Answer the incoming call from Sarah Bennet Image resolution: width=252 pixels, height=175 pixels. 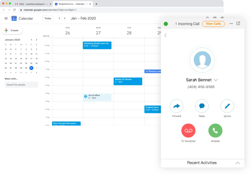tap(215, 130)
